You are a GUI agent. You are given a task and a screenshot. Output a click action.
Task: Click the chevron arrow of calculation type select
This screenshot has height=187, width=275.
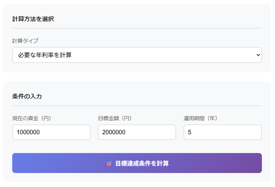(x=258, y=55)
